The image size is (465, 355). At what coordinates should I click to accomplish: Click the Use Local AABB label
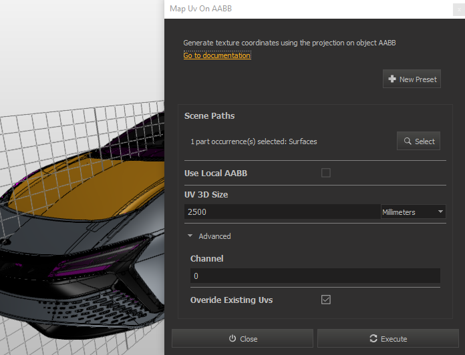click(215, 173)
